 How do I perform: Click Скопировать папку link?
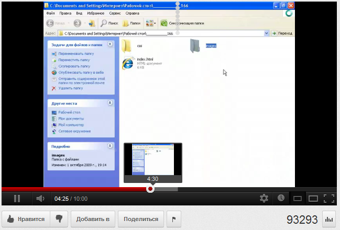[x=74, y=66]
